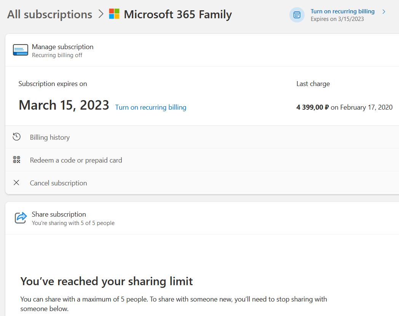Click the breadcrumb chevron separator
Viewport: 399px width, 316px height.
101,14
